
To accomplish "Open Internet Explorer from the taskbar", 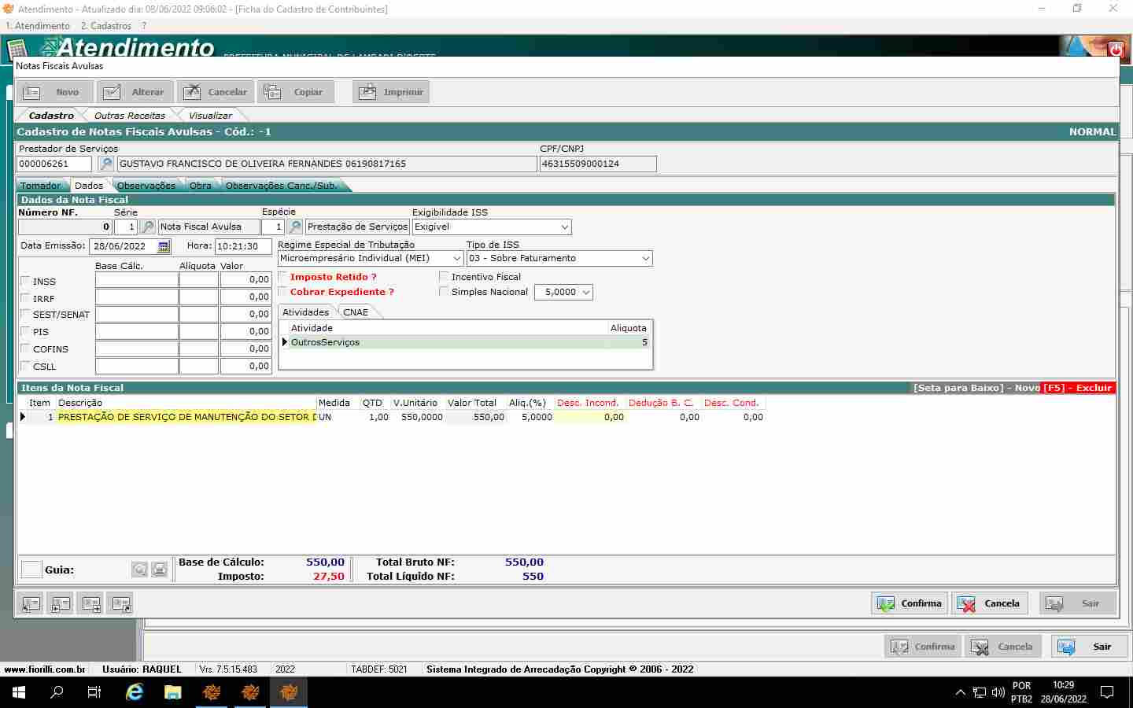I will (x=135, y=692).
